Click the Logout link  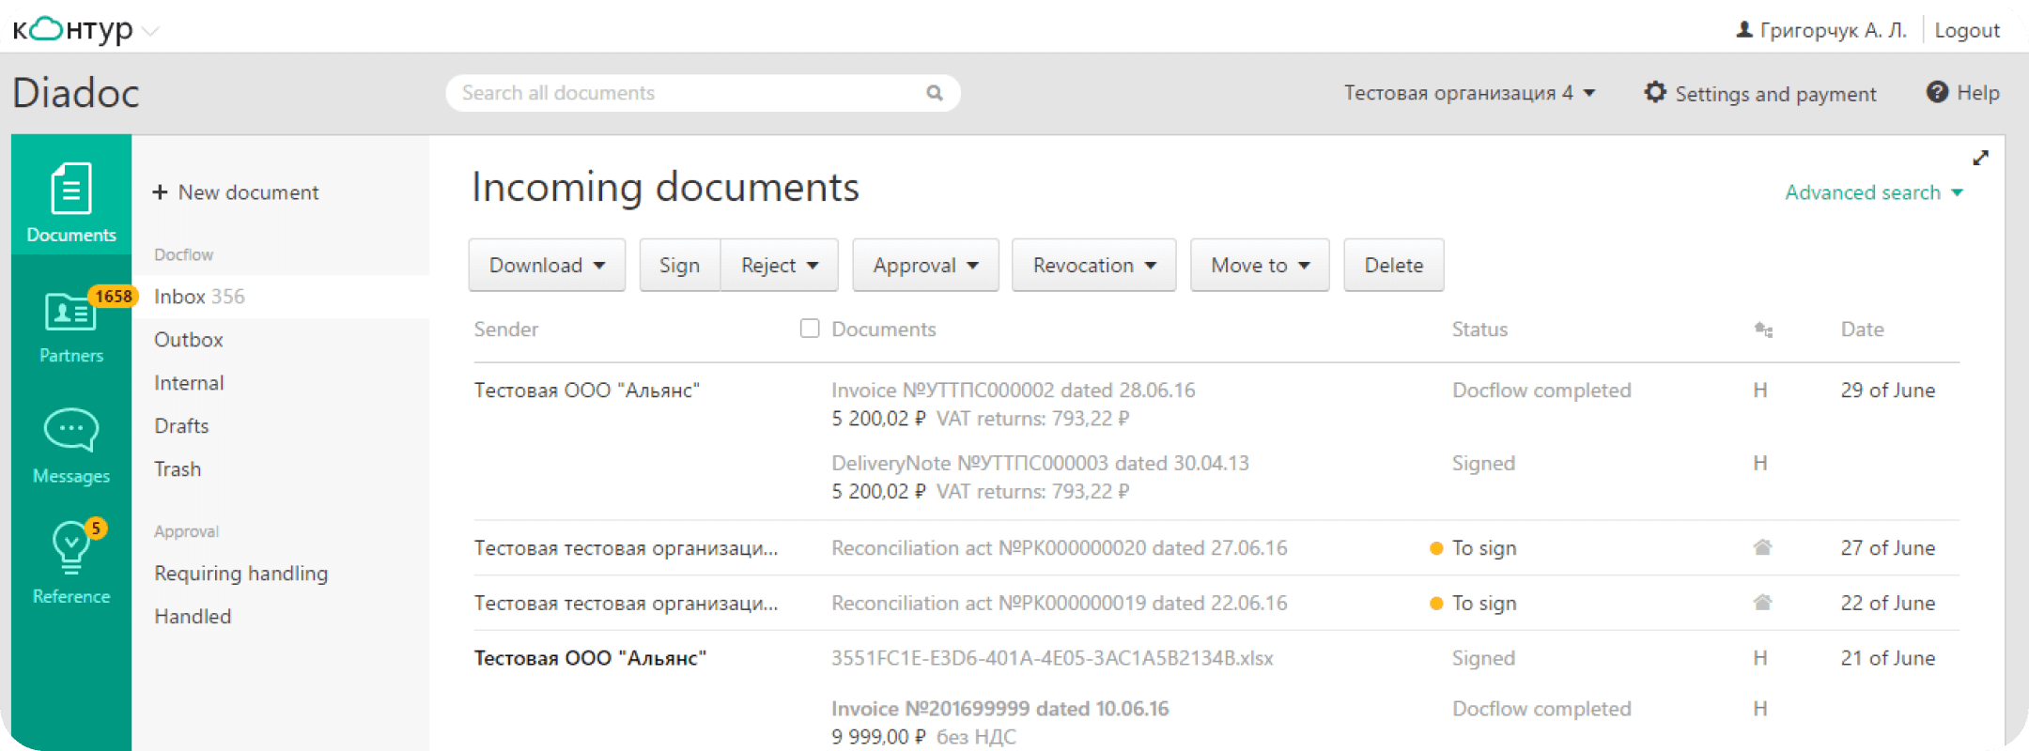[1967, 30]
